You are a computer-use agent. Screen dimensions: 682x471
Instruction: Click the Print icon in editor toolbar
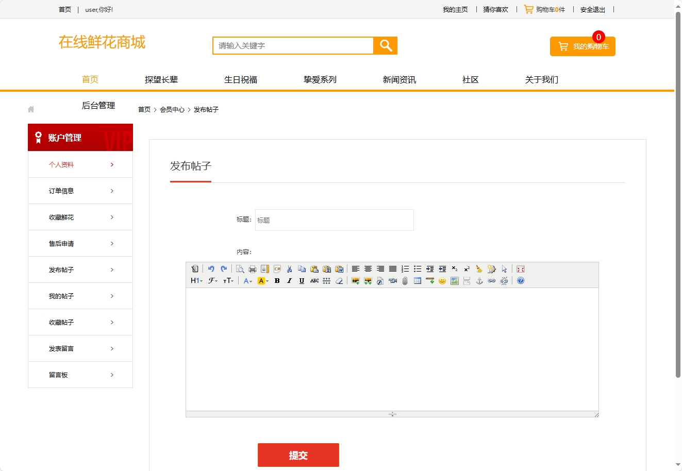[x=252, y=268]
